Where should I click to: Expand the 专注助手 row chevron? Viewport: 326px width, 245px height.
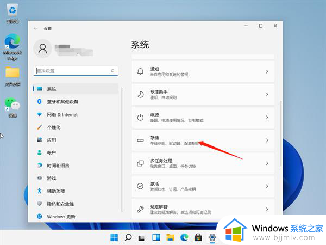[267, 94]
